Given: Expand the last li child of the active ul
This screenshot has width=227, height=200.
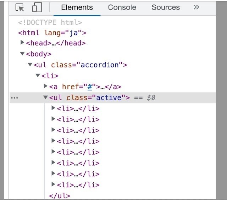Looking at the screenshot, I should 53,184.
